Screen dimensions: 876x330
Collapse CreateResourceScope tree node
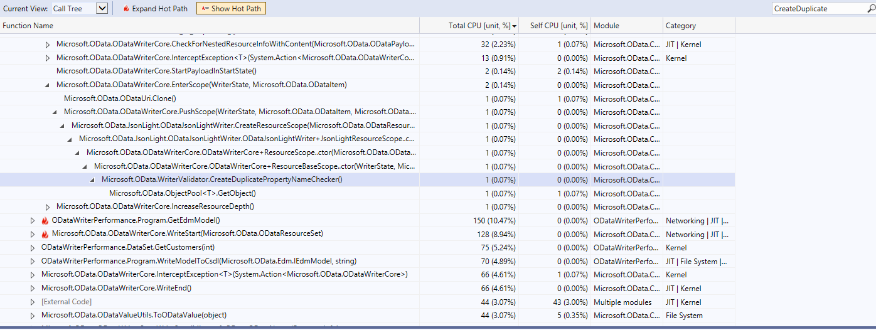[x=63, y=126]
